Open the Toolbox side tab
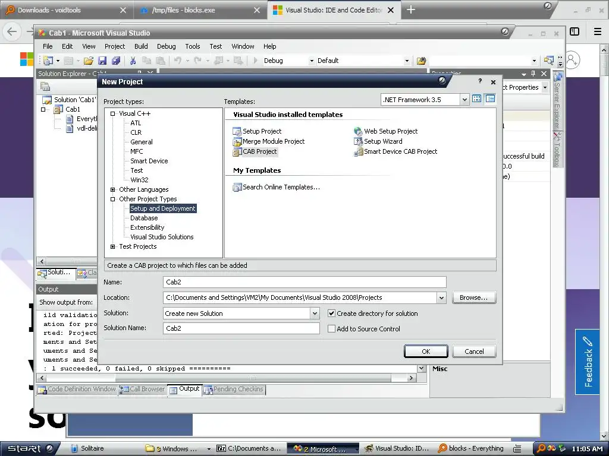Screen dimensions: 609x456 [557, 149]
